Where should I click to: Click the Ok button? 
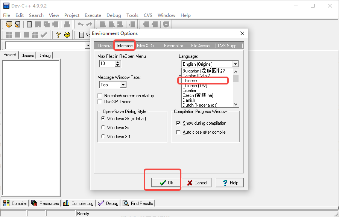pyautogui.click(x=166, y=183)
